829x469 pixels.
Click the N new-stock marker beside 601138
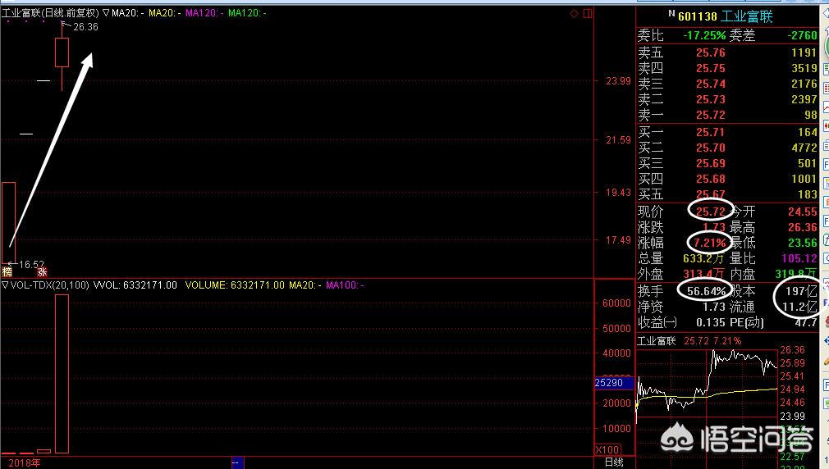point(671,13)
